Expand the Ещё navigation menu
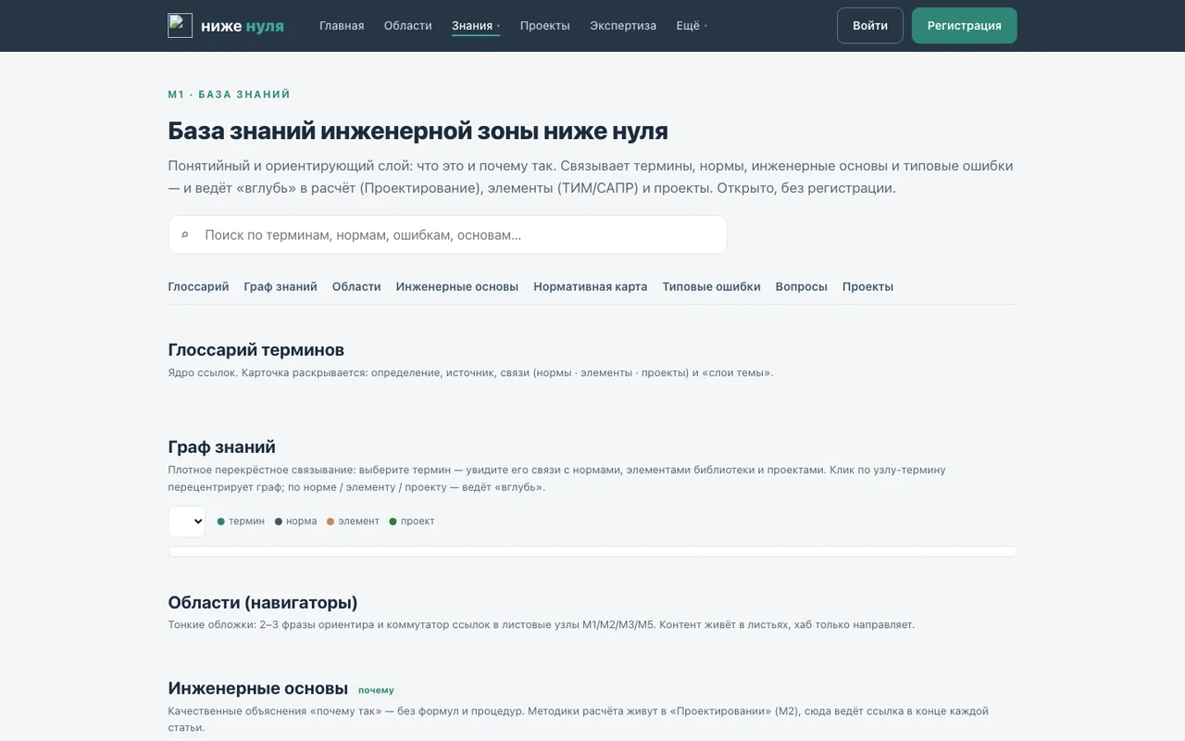1185x741 pixels. pos(692,26)
